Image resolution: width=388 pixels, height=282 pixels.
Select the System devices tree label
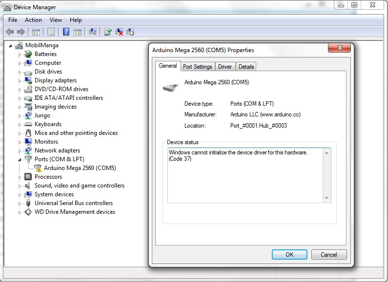(x=54, y=194)
